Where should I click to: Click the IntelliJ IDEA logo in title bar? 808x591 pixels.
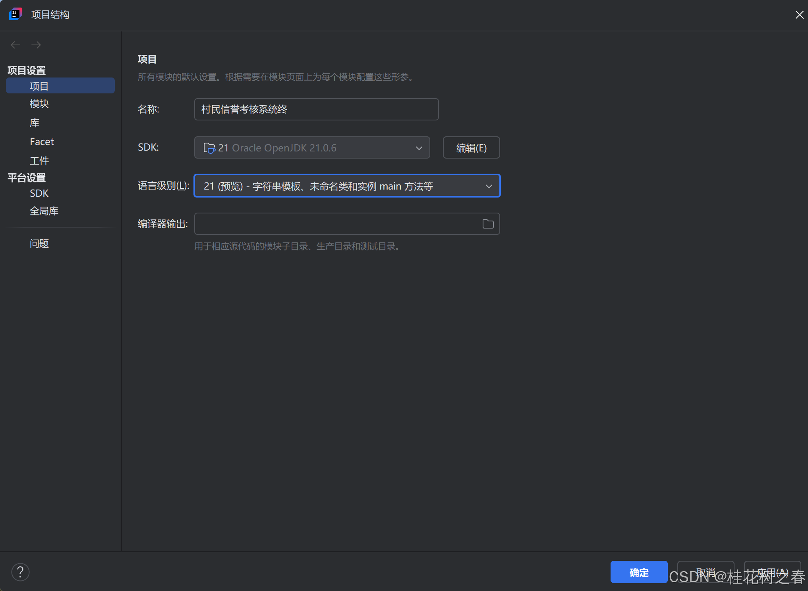click(15, 14)
